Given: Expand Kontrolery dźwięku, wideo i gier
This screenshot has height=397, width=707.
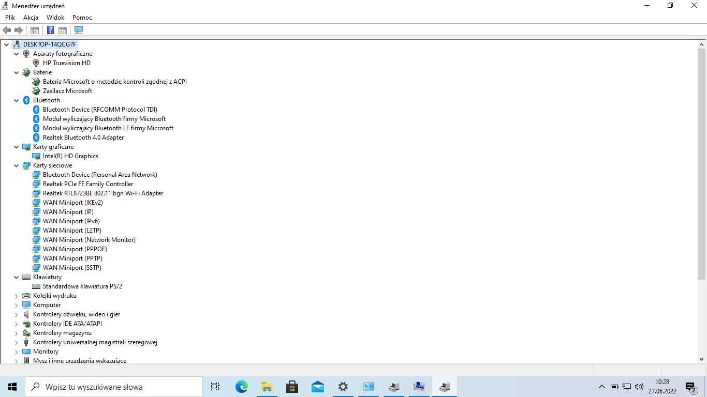Looking at the screenshot, I should click(17, 315).
